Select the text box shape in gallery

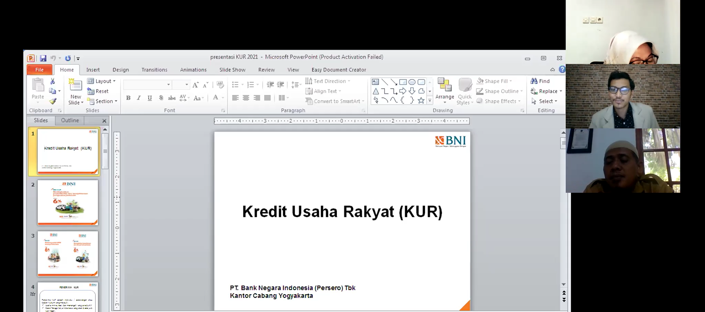tap(375, 82)
